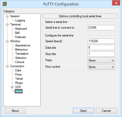
Task: Click the Cancel button
Action: coord(107,111)
